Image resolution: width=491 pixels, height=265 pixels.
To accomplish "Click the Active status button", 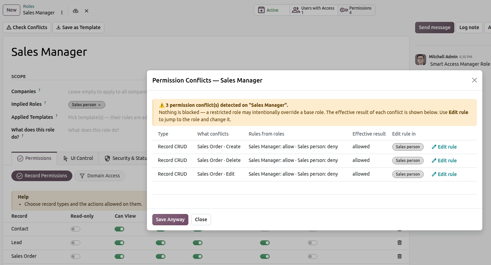I will tap(272, 10).
